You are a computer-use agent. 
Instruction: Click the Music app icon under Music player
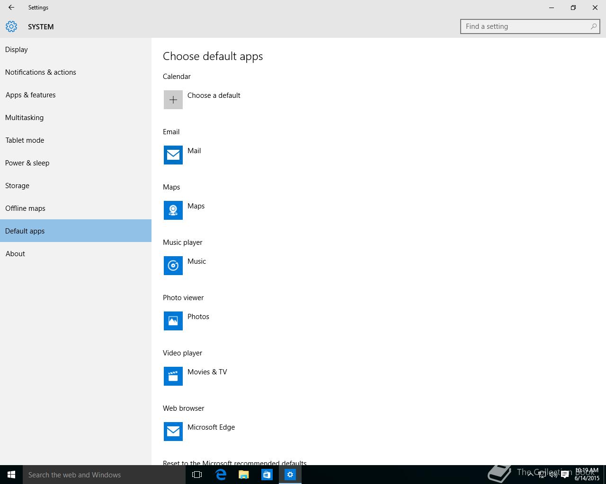(173, 266)
